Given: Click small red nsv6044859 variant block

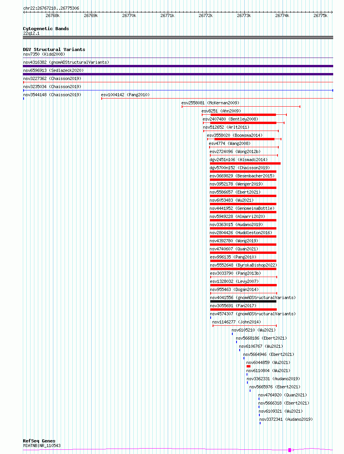Looking at the screenshot, I should coord(249,366).
